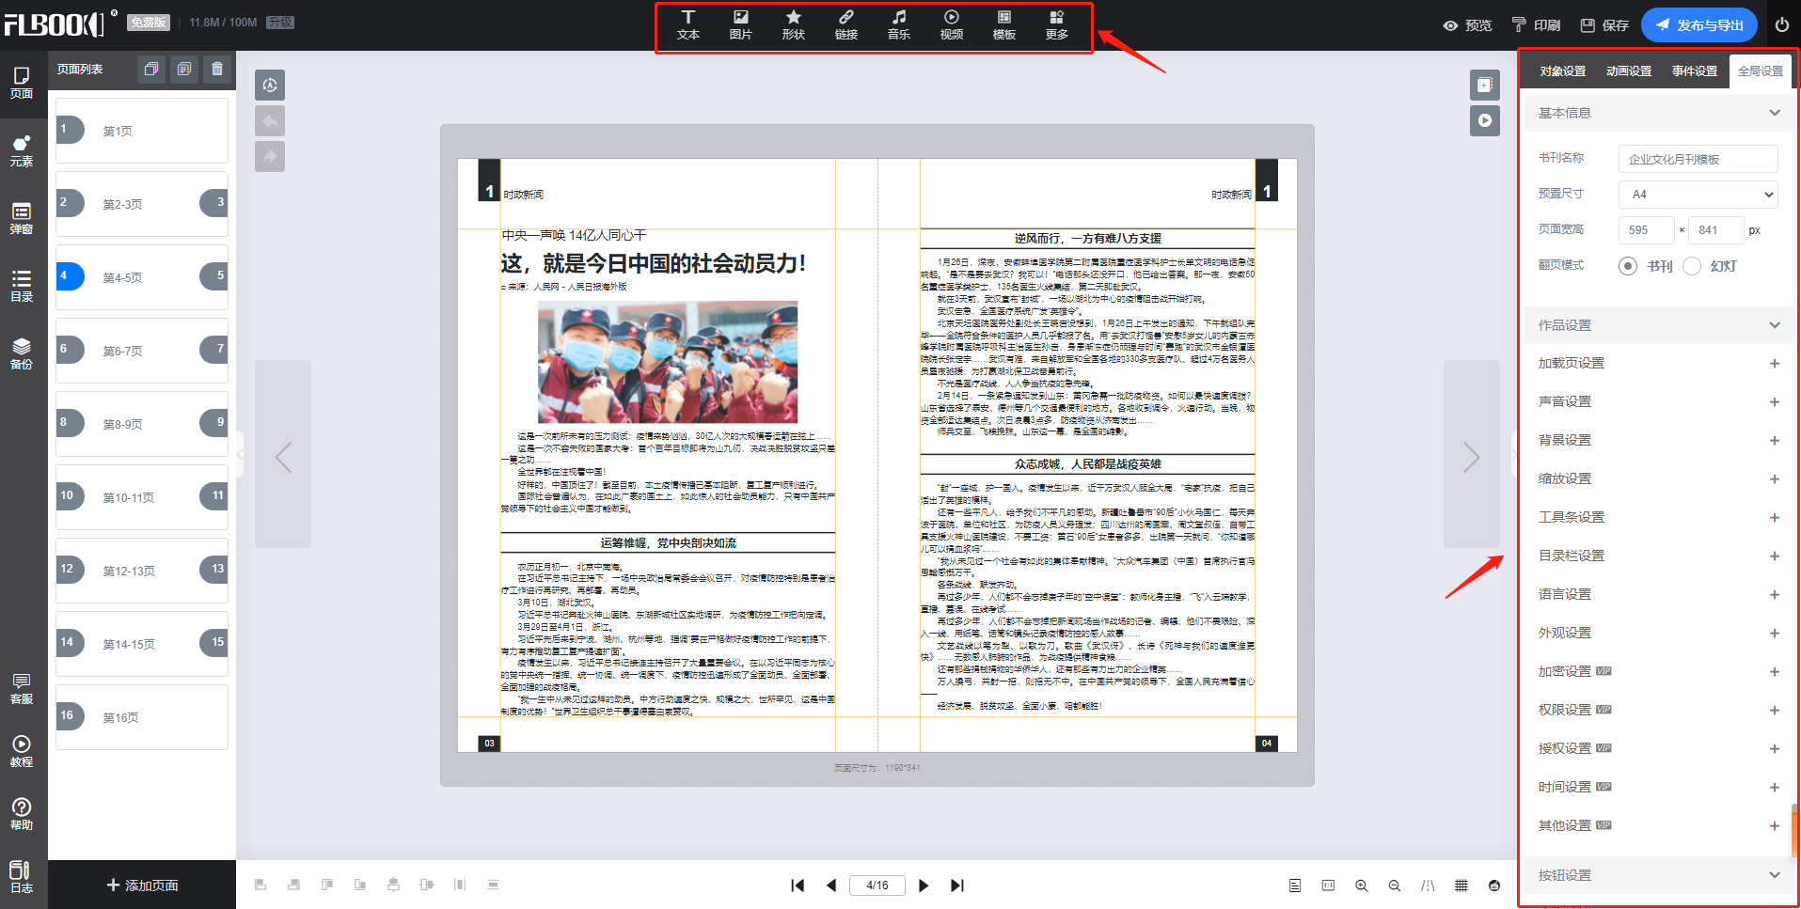Image resolution: width=1801 pixels, height=909 pixels.
Task: Click the 升级 upgrade badge
Action: click(x=280, y=23)
